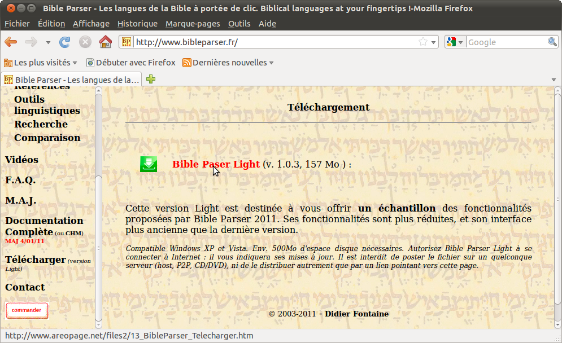Image resolution: width=562 pixels, height=343 pixels.
Task: Open the Recherche sidebar link
Action: [x=41, y=124]
